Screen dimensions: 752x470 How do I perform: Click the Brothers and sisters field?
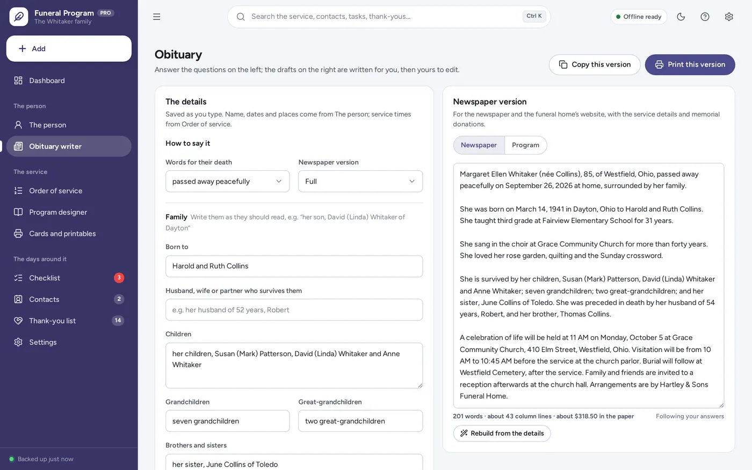(294, 462)
